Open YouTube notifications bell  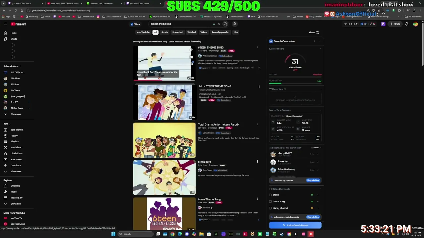[x=407, y=24]
